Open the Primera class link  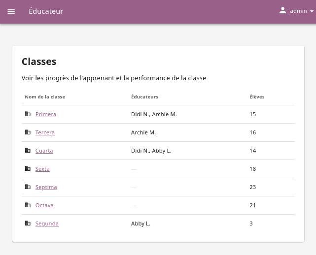pos(46,114)
